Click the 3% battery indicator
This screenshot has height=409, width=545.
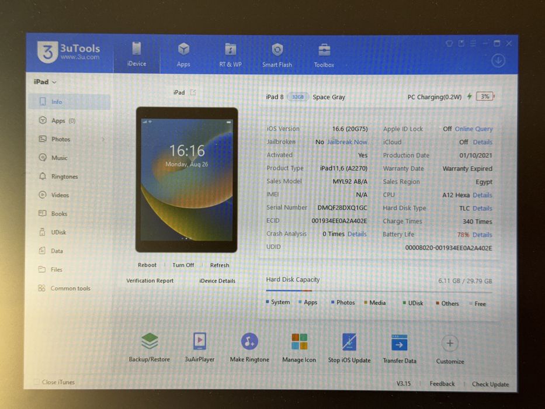485,96
